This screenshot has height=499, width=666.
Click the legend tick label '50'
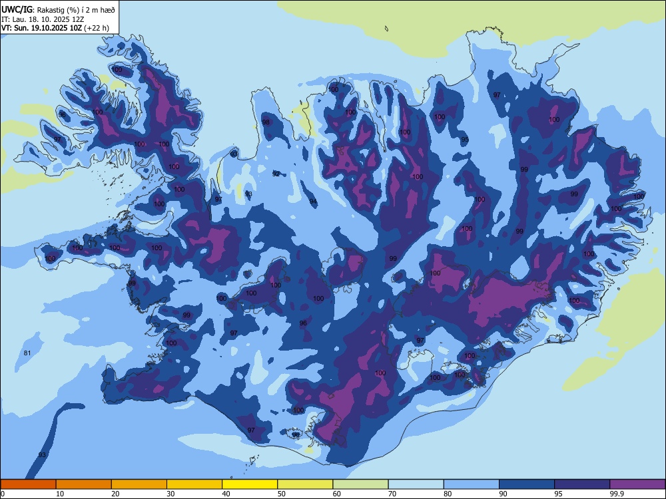pos(282,494)
